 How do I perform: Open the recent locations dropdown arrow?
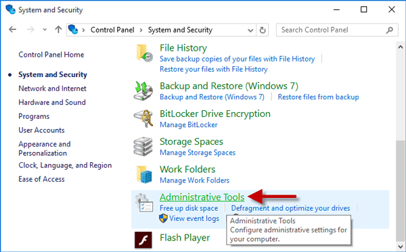coord(45,30)
